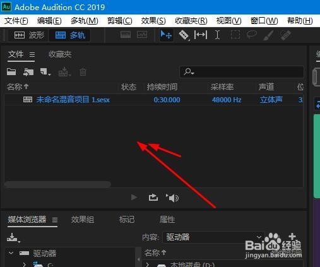Open the Media Browser panel menu icon
Image resolution: width=320 pixels, height=267 pixels.
[x=55, y=220]
